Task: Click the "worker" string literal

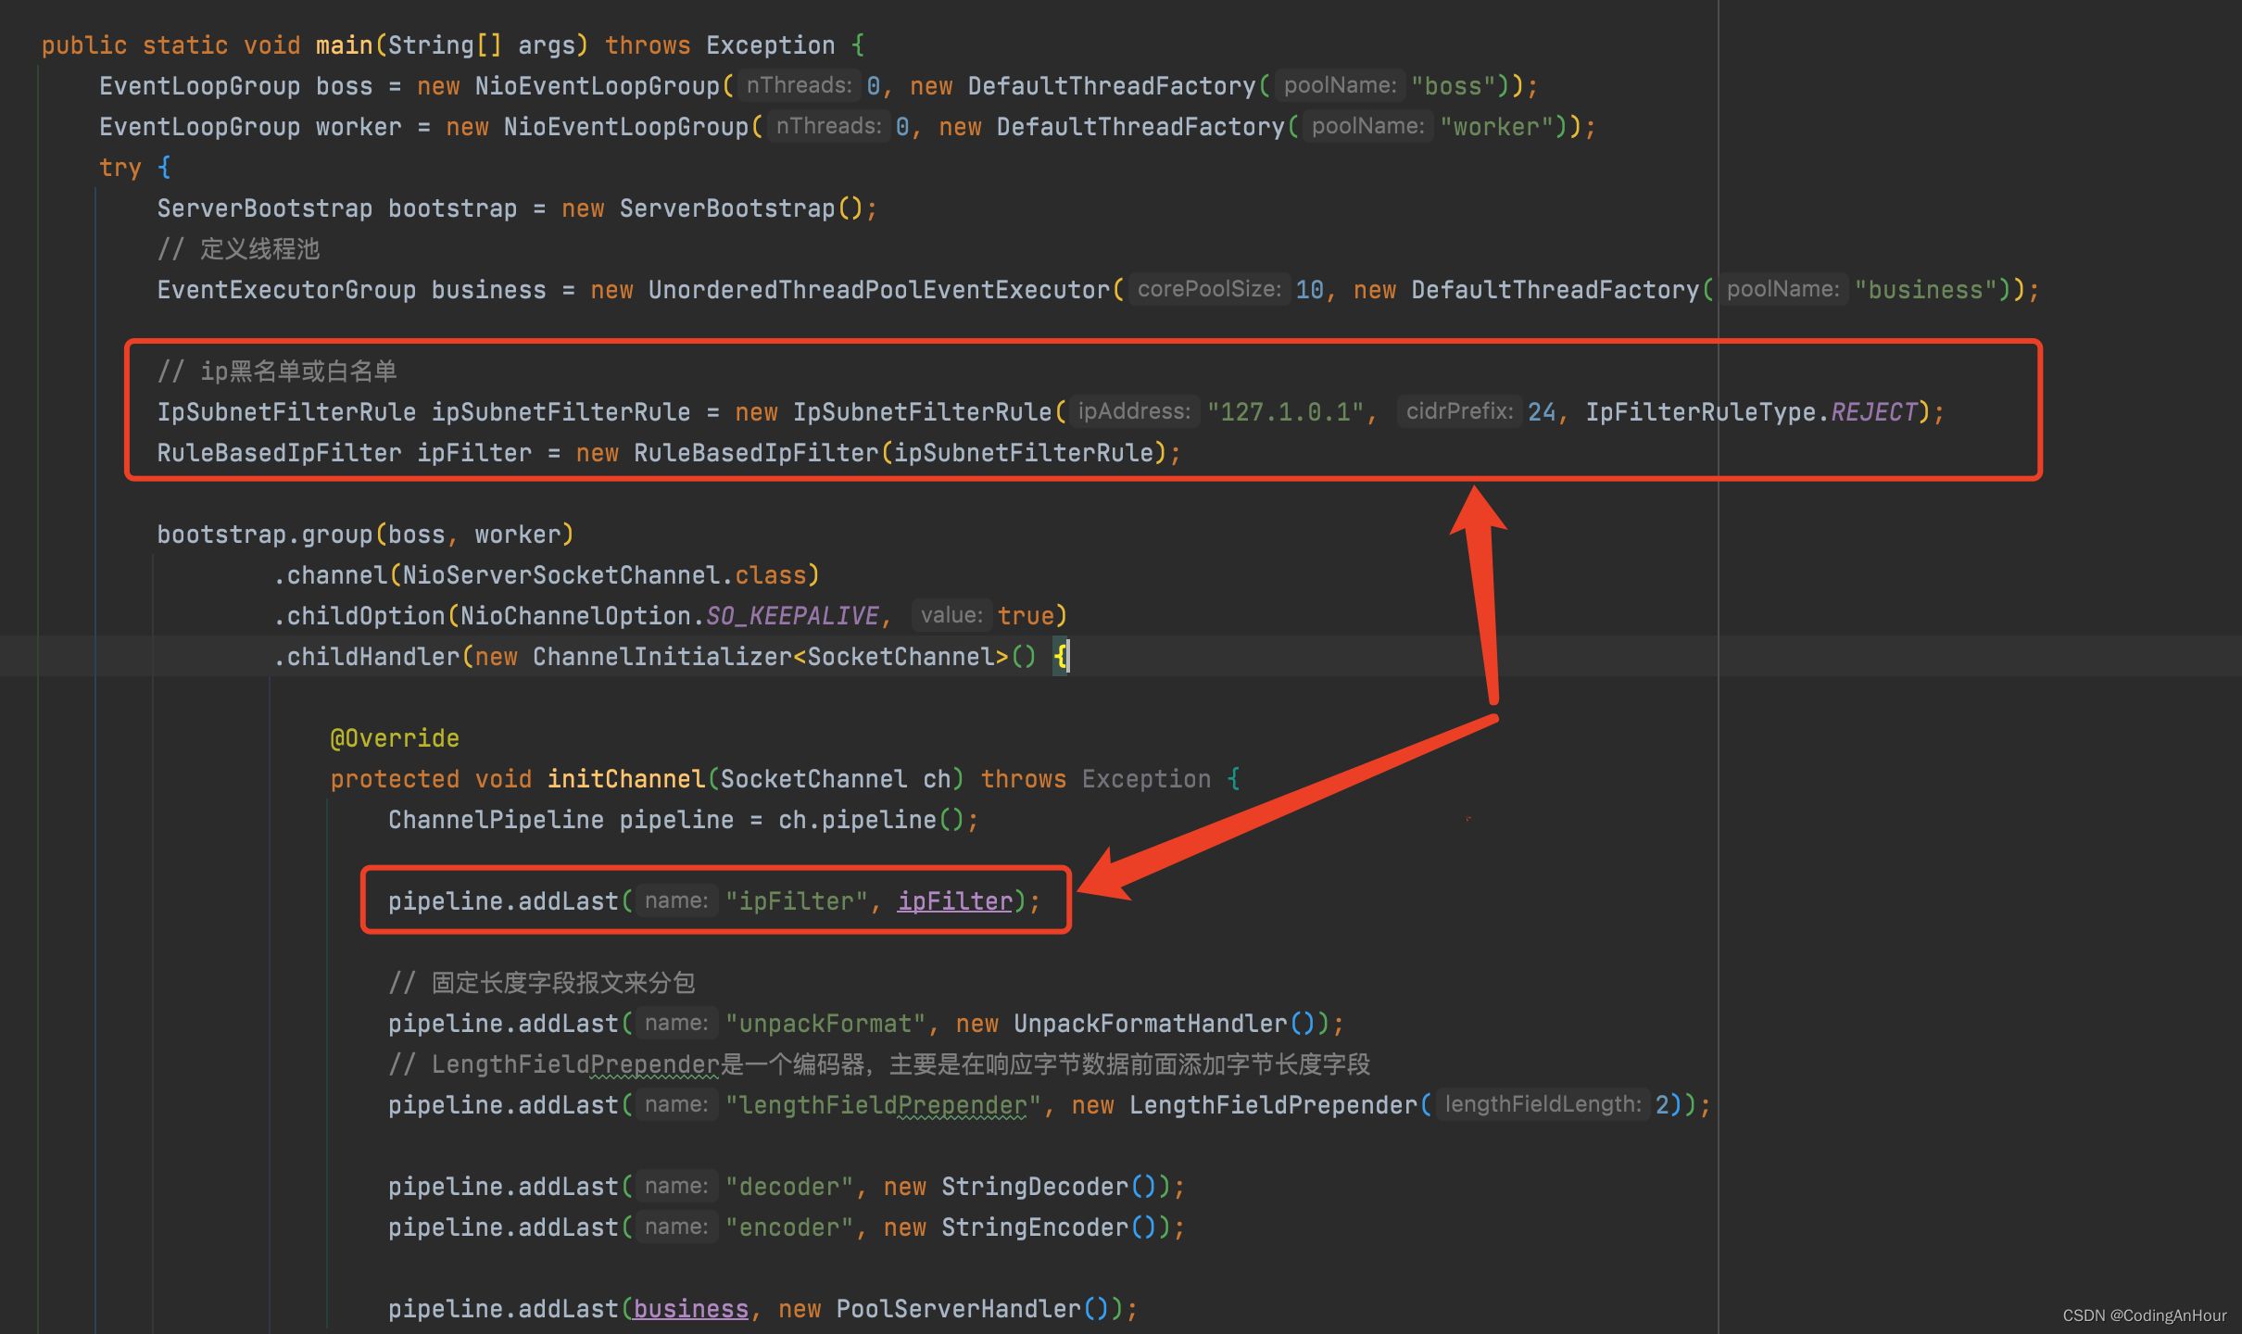Action: 1495,127
